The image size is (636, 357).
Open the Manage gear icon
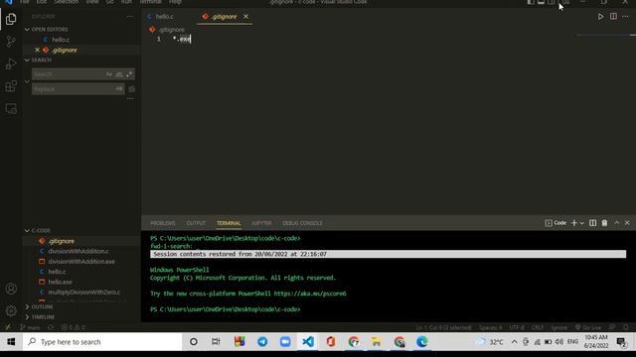coord(11,310)
